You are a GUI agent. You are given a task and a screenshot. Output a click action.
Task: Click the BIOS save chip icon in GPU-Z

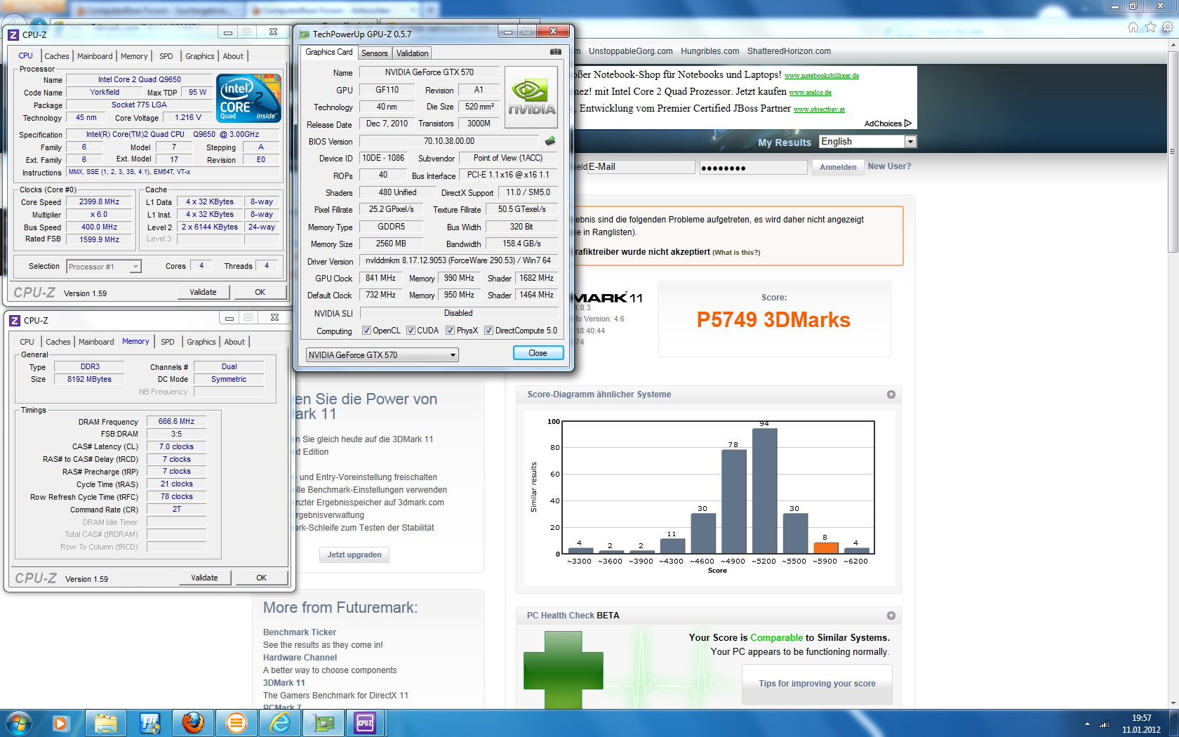[550, 141]
